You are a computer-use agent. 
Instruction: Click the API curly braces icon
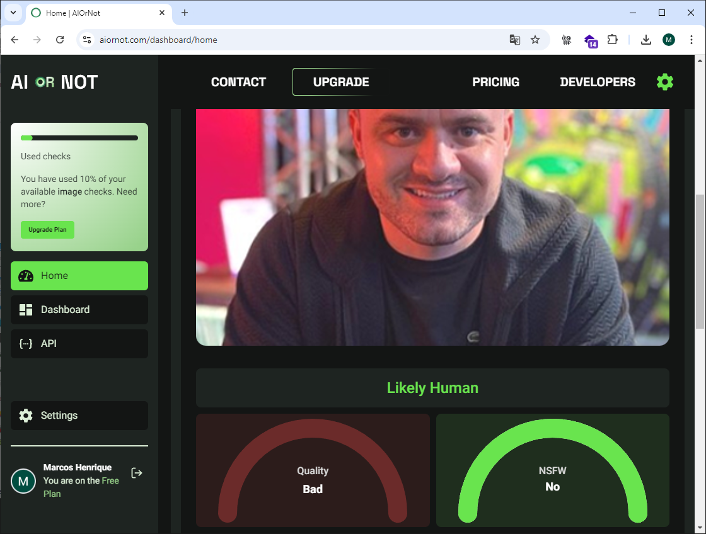pyautogui.click(x=26, y=344)
